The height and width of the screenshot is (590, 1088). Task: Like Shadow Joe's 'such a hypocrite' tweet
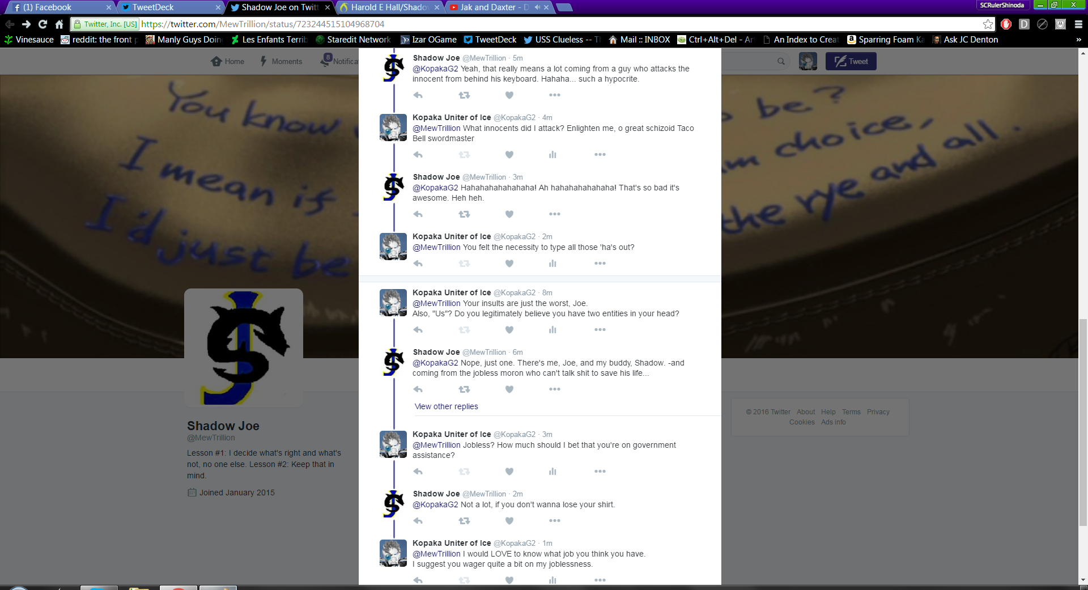[509, 95]
